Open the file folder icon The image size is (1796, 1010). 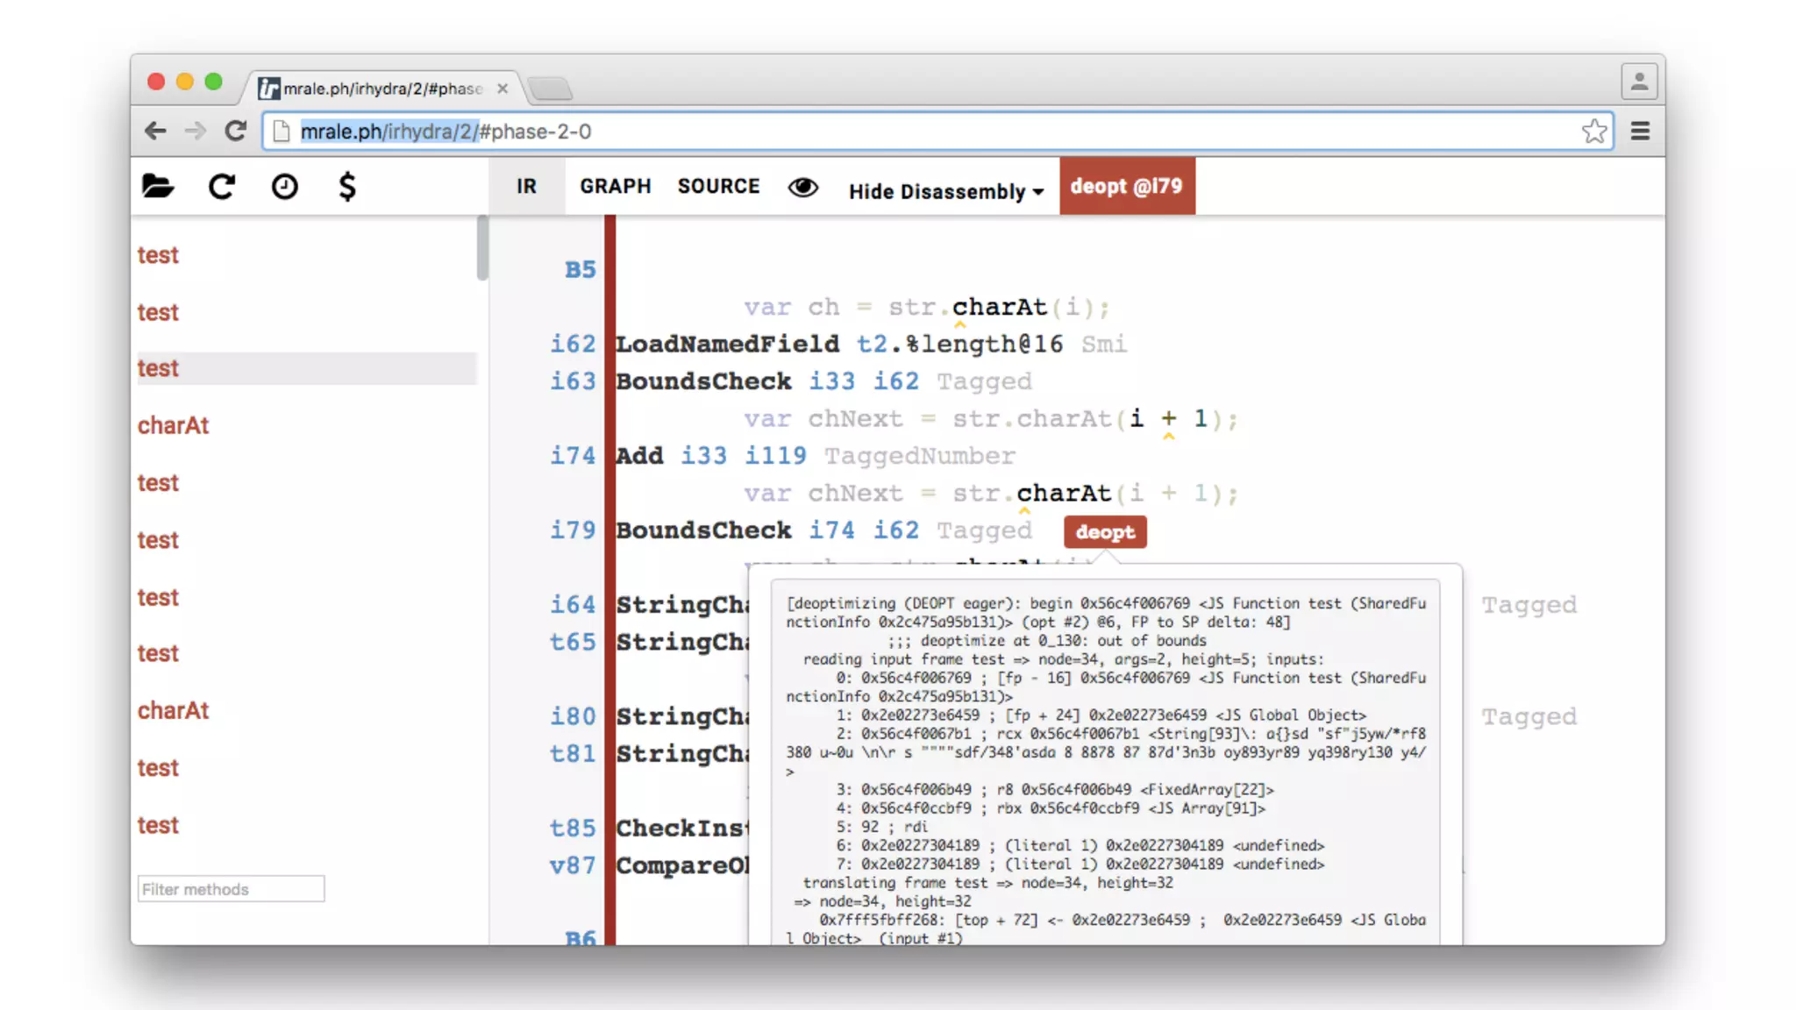[x=158, y=186]
